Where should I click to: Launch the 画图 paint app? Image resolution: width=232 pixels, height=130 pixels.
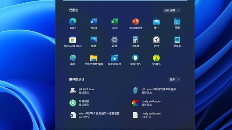pyautogui.click(x=73, y=58)
